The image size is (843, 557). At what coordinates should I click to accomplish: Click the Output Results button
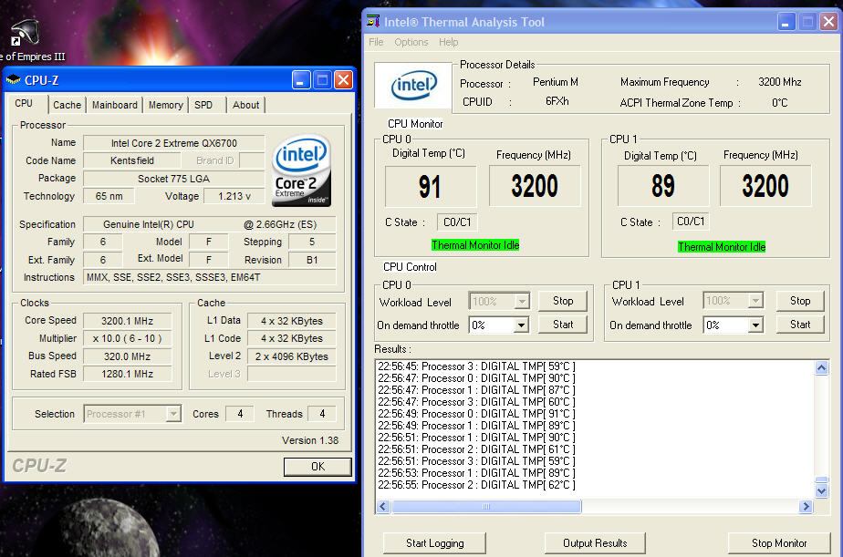click(x=595, y=543)
